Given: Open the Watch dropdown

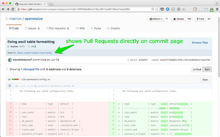Looking at the screenshot, I should (156, 19).
